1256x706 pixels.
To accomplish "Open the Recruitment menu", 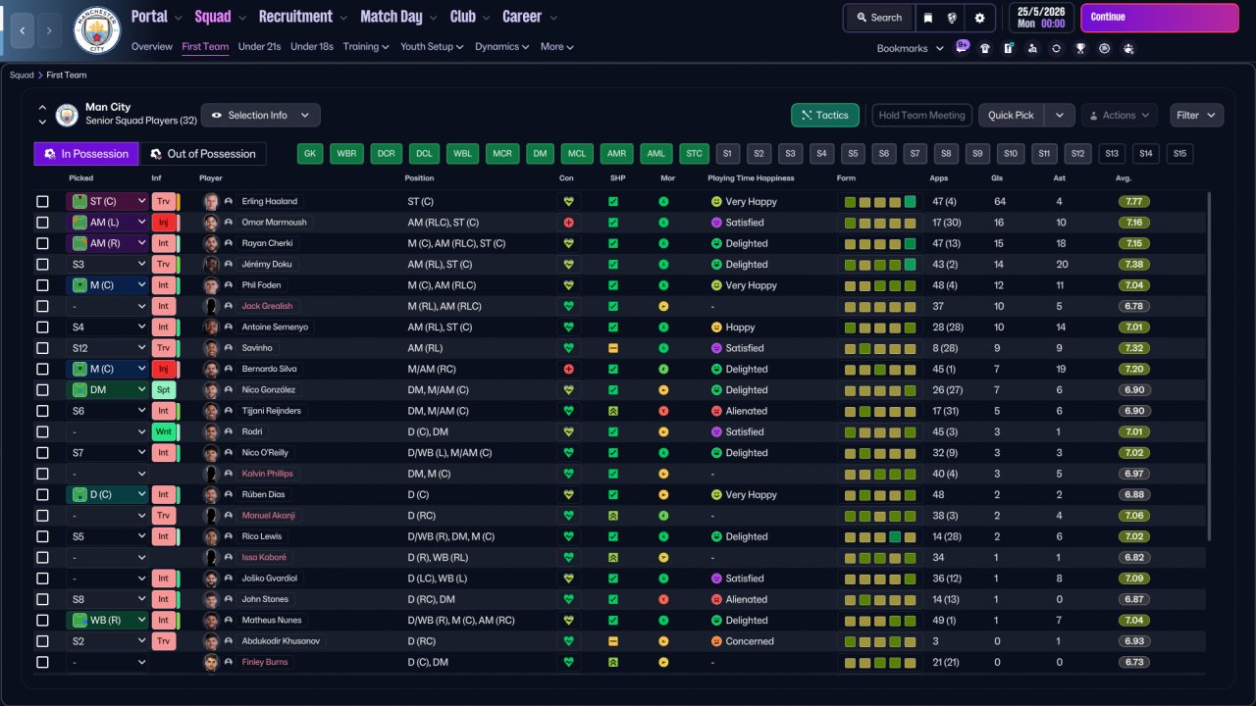I will [302, 17].
